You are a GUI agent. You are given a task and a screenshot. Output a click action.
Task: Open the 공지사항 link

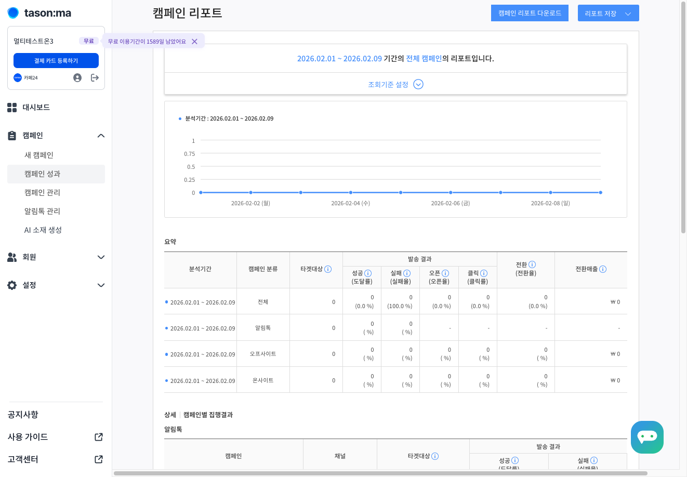(23, 415)
